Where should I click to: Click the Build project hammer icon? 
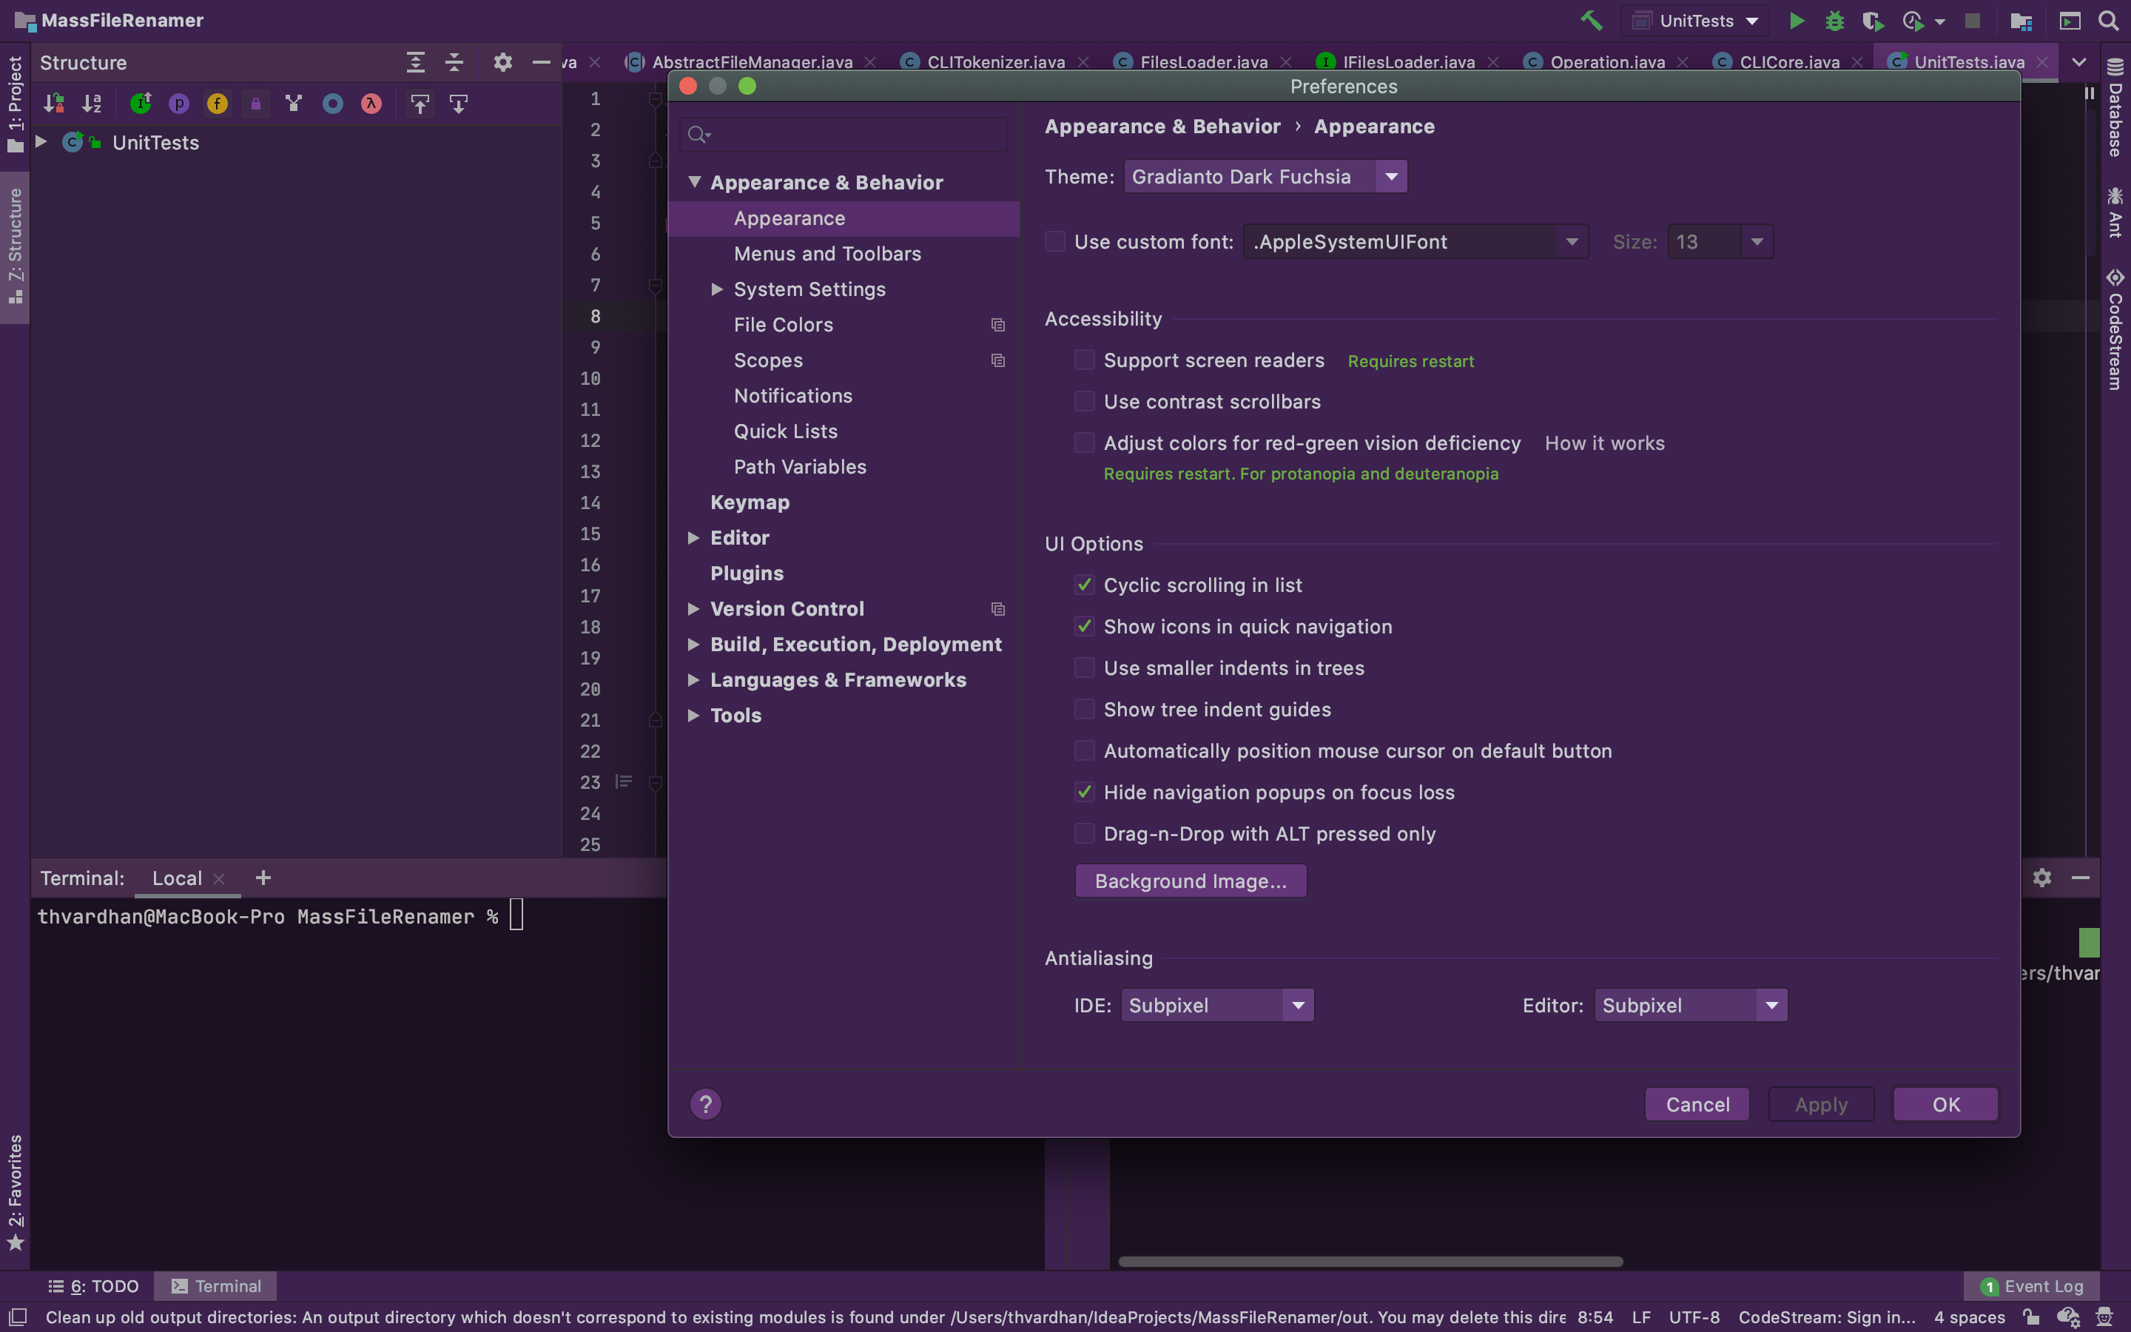1591,20
